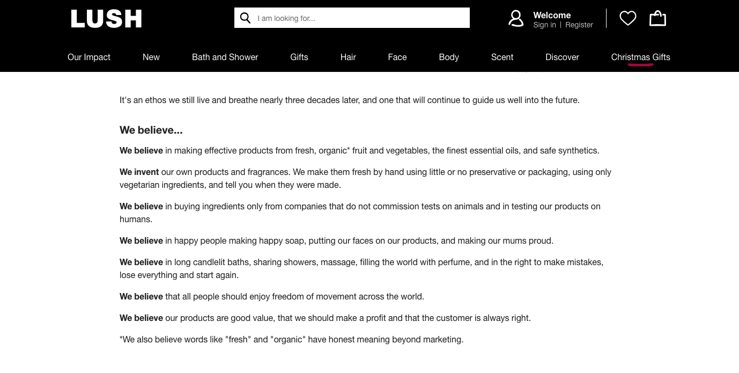Open the wishlist heart icon
This screenshot has height=373, width=739.
coord(627,19)
